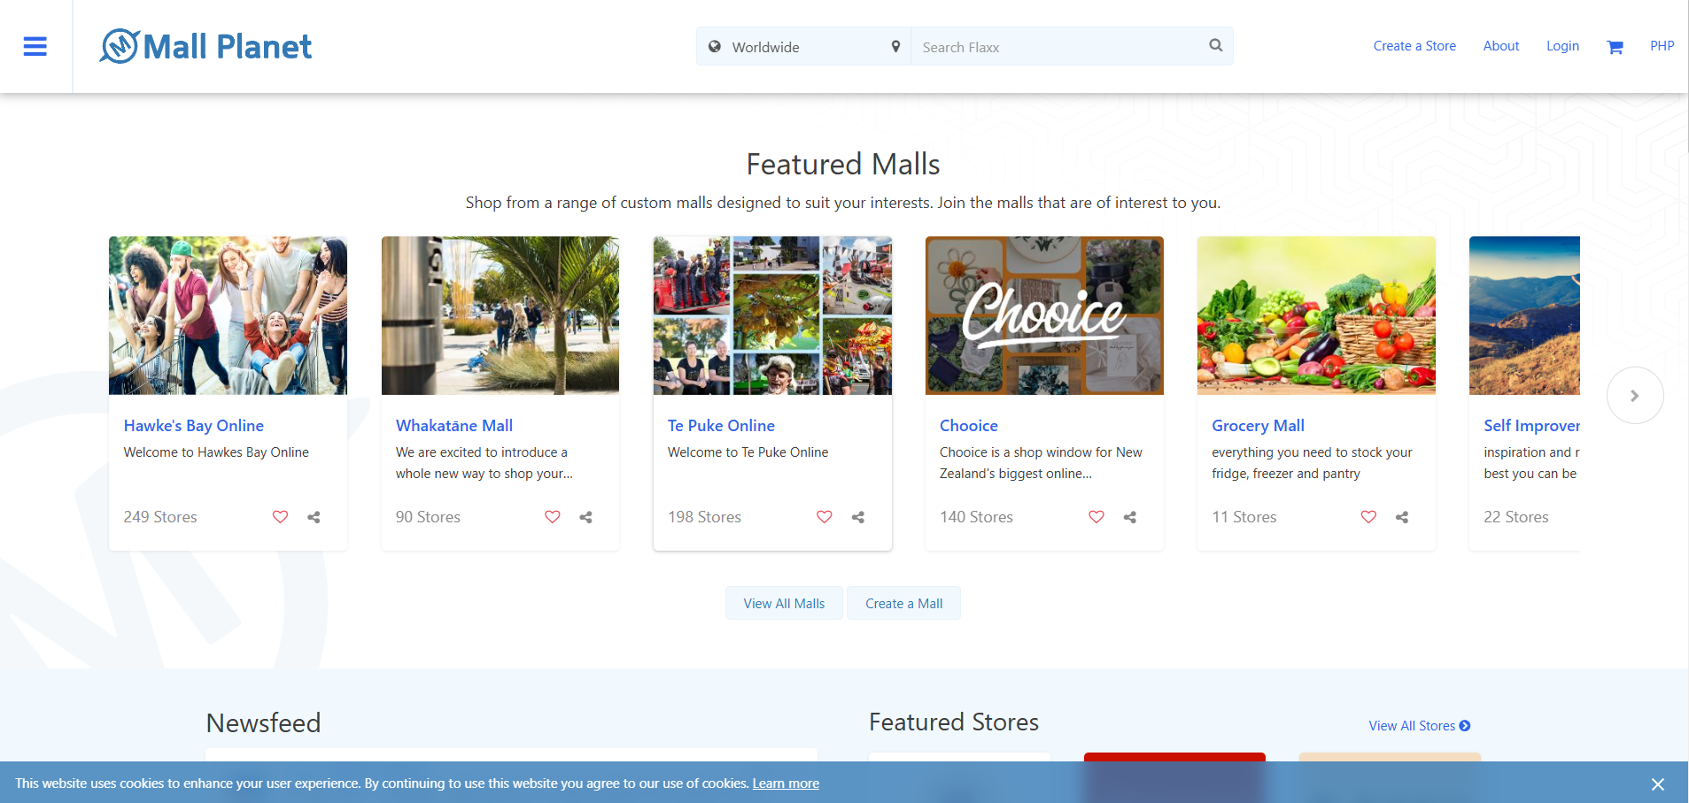Open Grocery Mall title link

tap(1258, 426)
